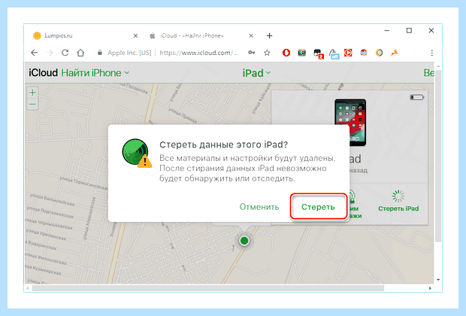Click the site security padlock icon
The image size is (466, 316).
tap(100, 53)
